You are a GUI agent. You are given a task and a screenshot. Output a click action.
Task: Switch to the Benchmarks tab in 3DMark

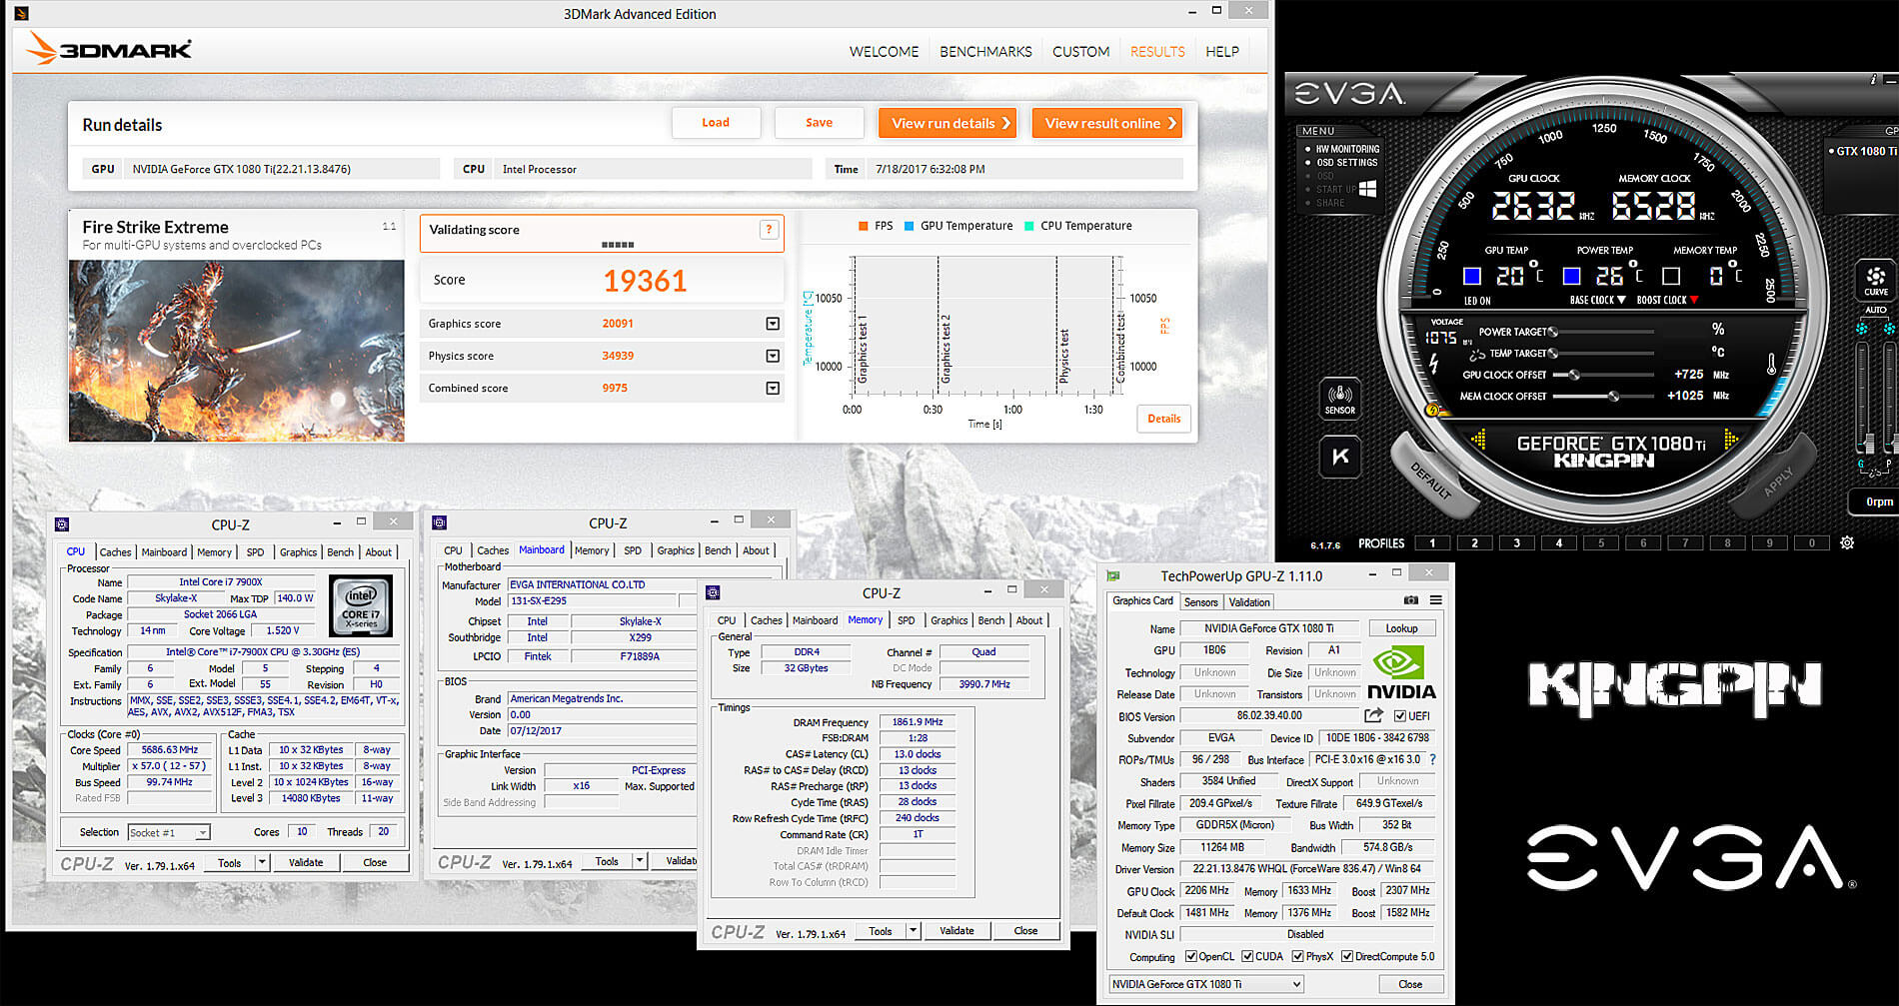click(x=985, y=52)
